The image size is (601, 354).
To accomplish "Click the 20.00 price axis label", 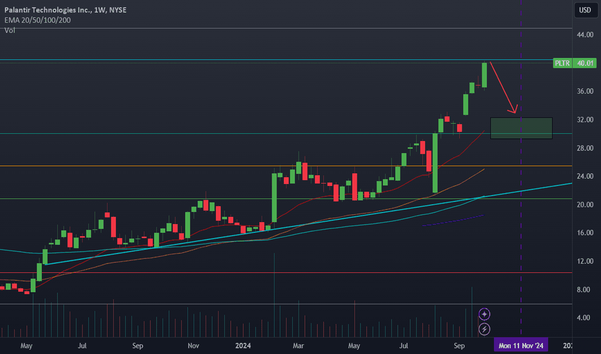I will click(x=585, y=205).
